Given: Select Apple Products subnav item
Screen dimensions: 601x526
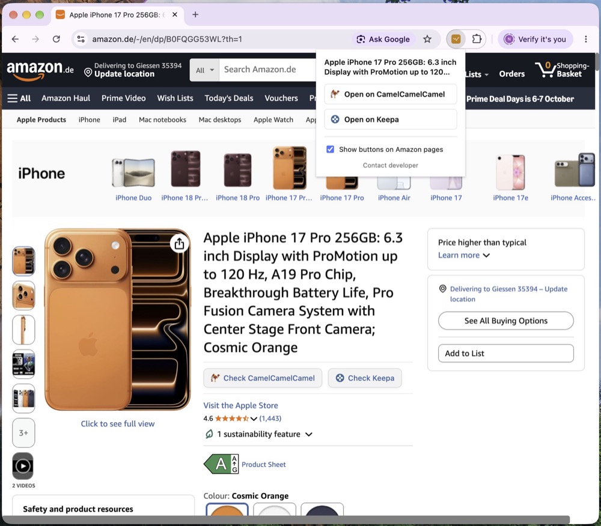Looking at the screenshot, I should [41, 120].
